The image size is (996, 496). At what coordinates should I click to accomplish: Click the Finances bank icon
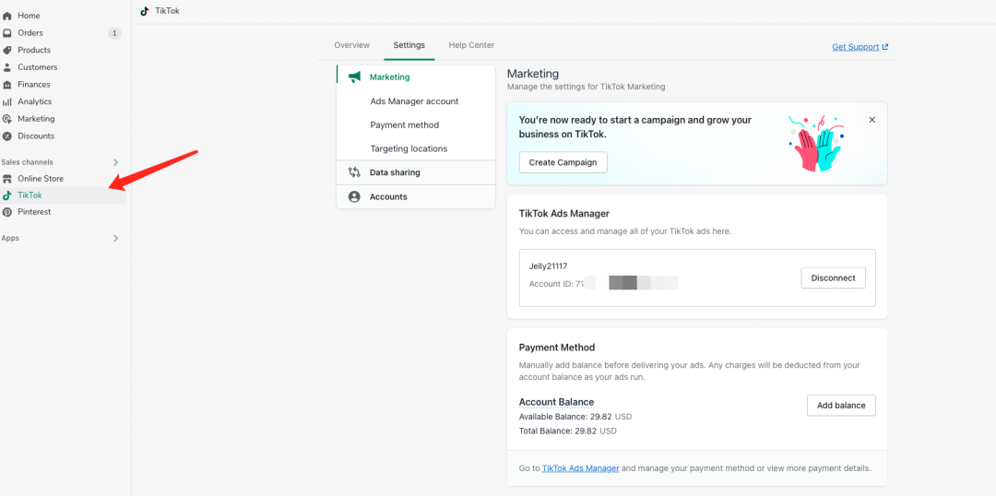(7, 85)
